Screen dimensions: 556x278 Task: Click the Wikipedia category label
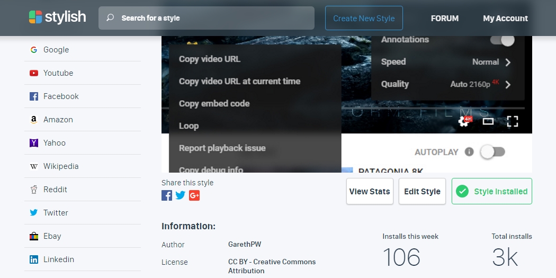[61, 166]
